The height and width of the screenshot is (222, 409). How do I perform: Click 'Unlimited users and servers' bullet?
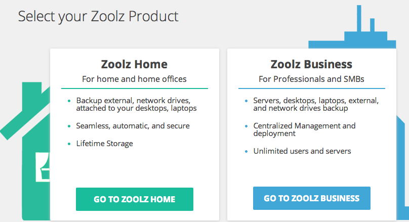302,151
